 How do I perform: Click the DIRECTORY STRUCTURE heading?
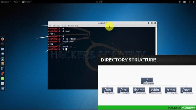tap(128, 60)
